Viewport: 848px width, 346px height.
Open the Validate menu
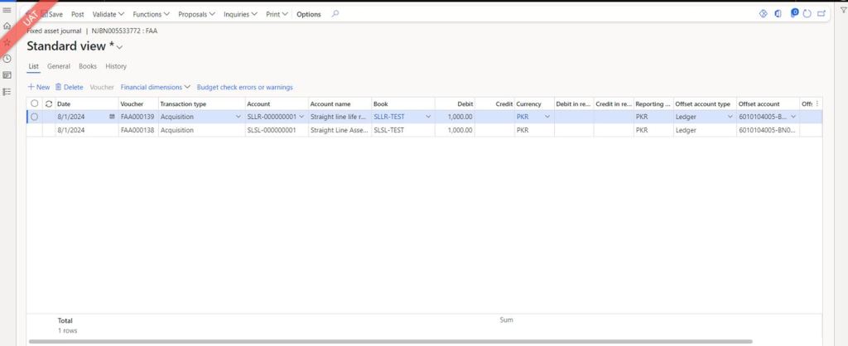tap(108, 14)
